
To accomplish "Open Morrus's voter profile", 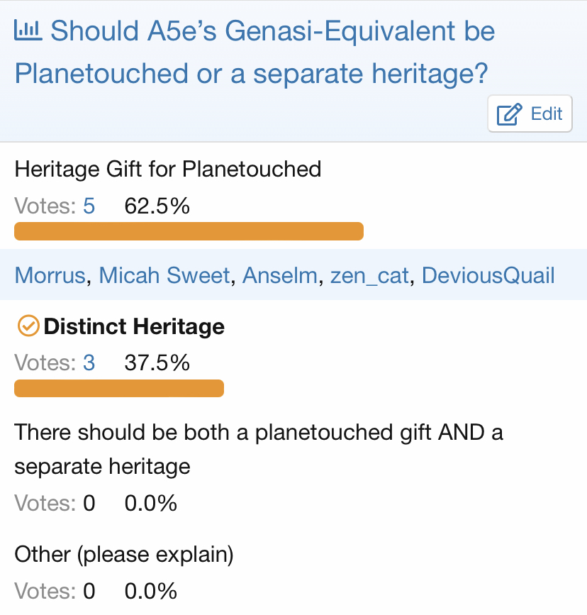I will pyautogui.click(x=50, y=275).
